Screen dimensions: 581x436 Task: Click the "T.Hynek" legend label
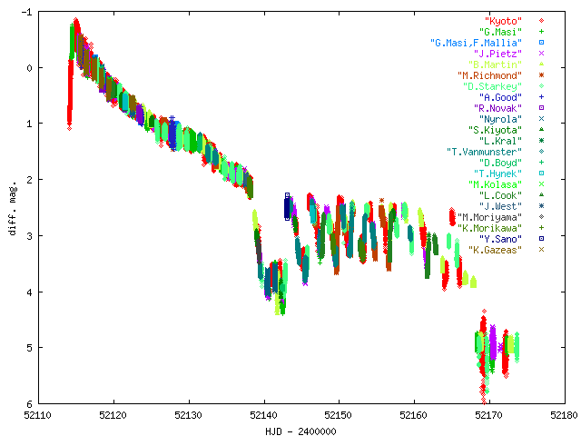[498, 173]
